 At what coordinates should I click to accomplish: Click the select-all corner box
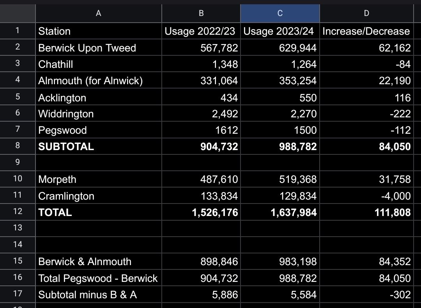18,13
